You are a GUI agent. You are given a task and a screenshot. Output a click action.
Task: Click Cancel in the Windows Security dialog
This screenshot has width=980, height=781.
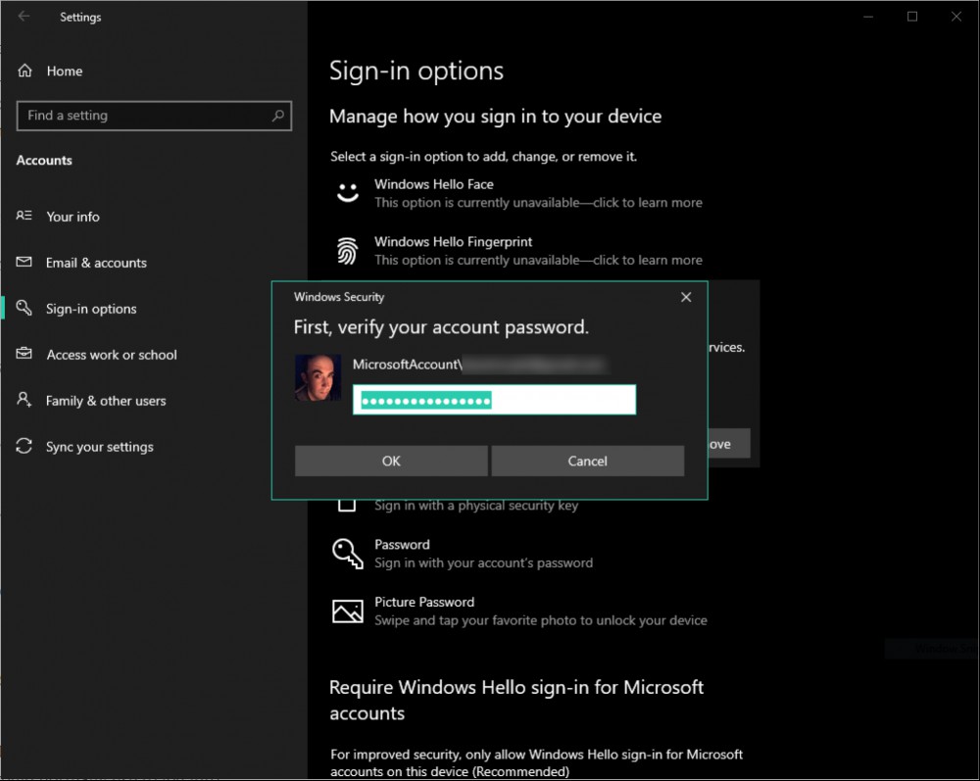coord(587,462)
